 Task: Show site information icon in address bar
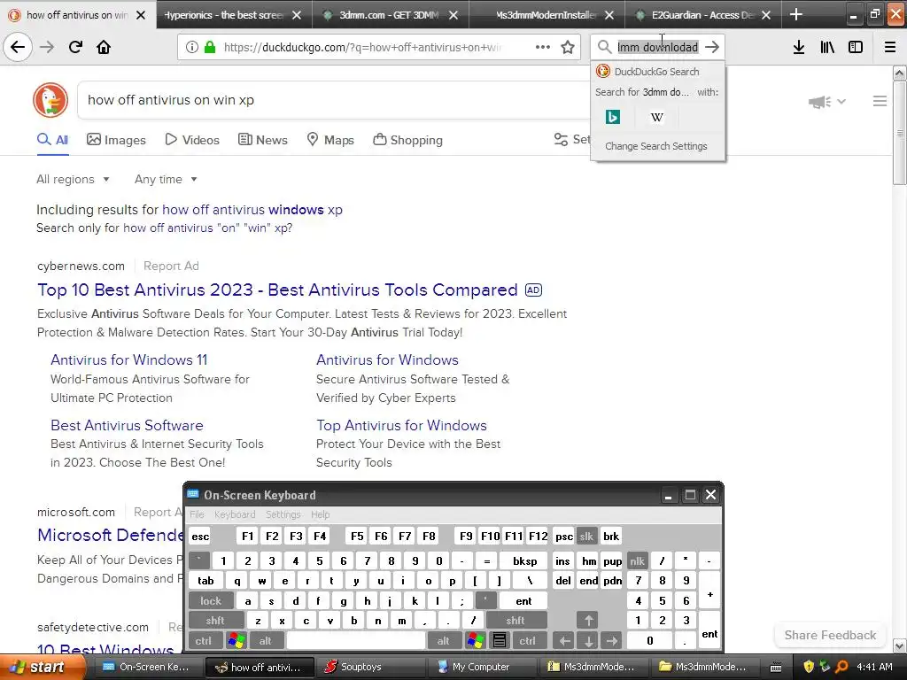[x=192, y=47]
